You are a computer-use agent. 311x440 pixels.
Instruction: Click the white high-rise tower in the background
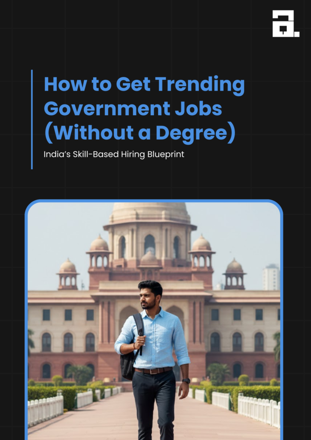click(x=271, y=278)
